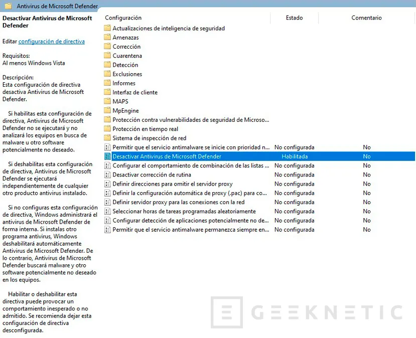Click 'No' comment cell of Seleccionar horas de tareas row
Screen dimensions: 416x338
coord(367,211)
